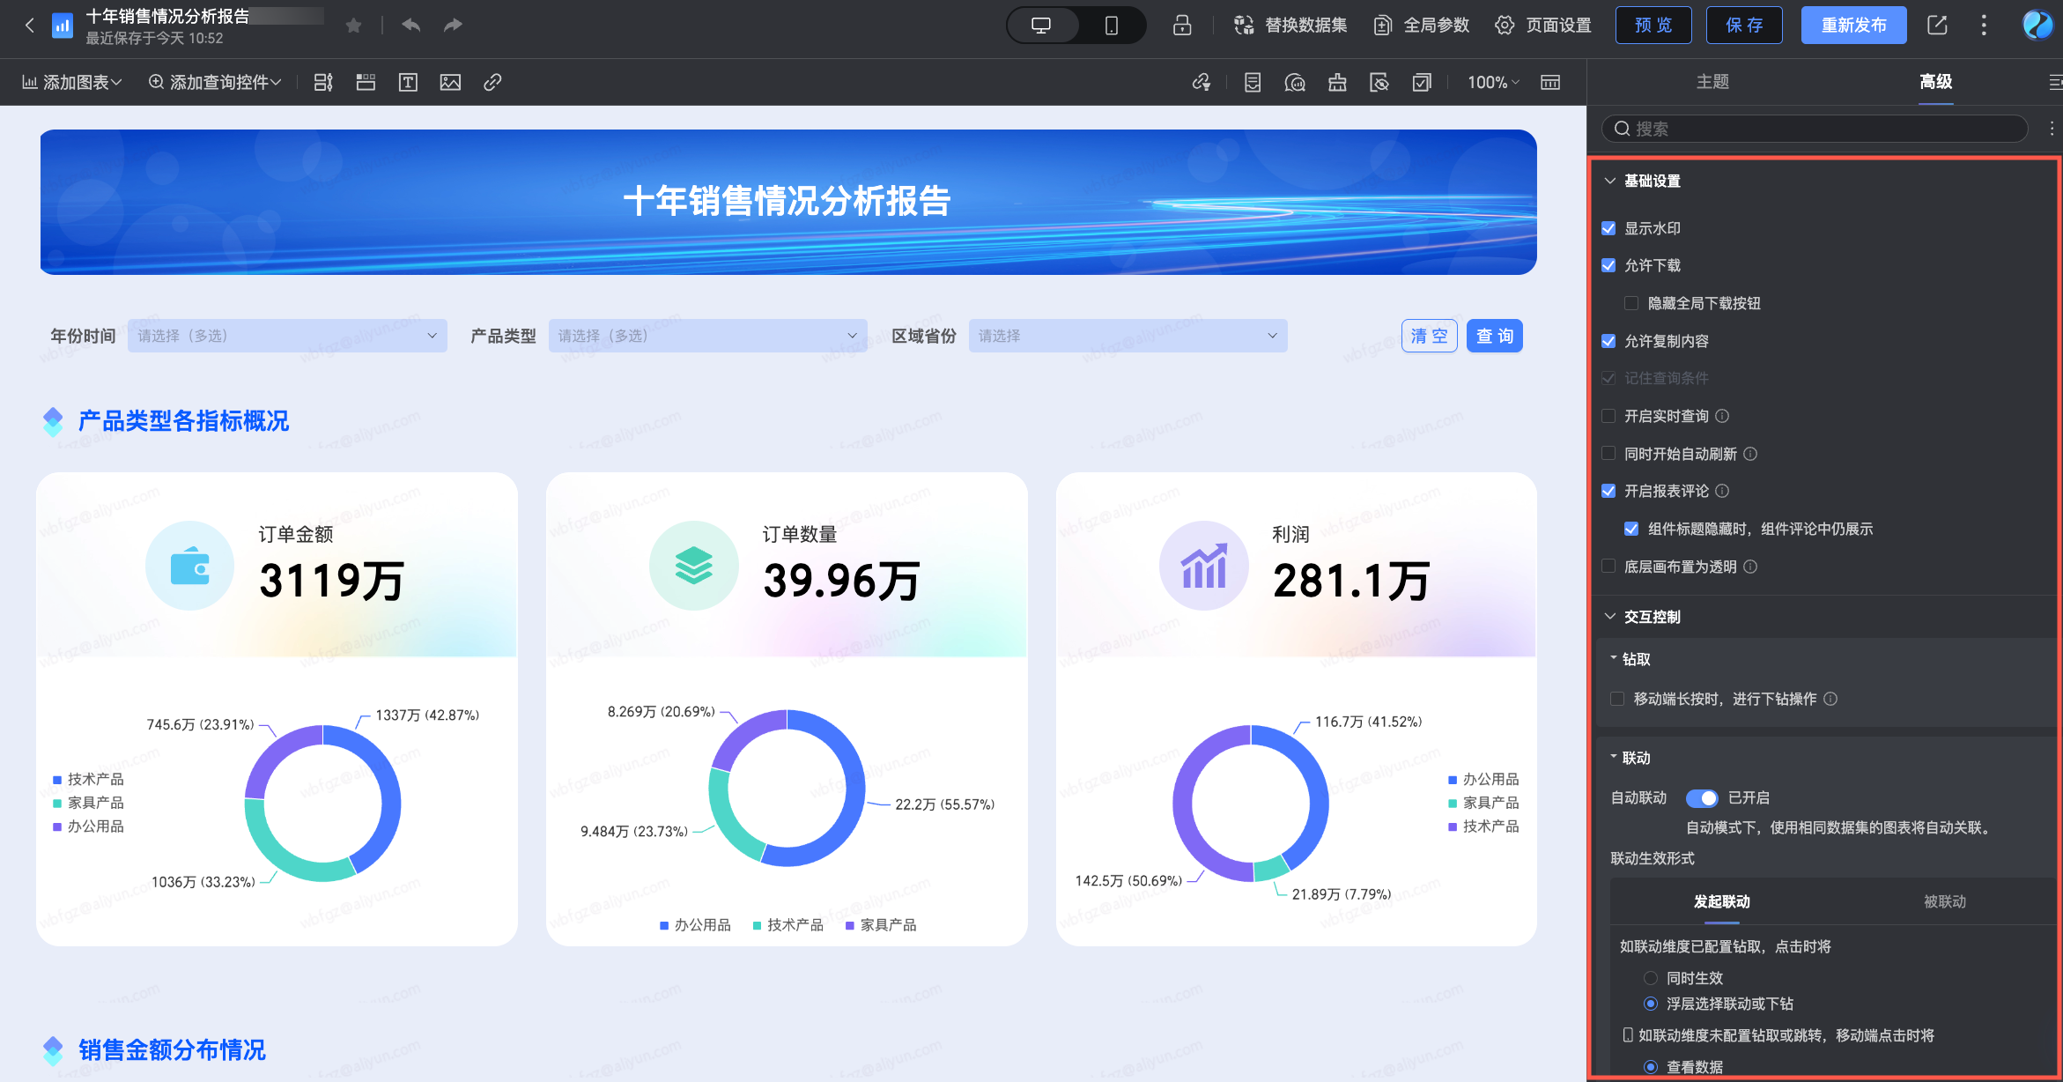The width and height of the screenshot is (2063, 1082).
Task: Enable the 开启实时查询 checkbox
Action: tap(1608, 416)
